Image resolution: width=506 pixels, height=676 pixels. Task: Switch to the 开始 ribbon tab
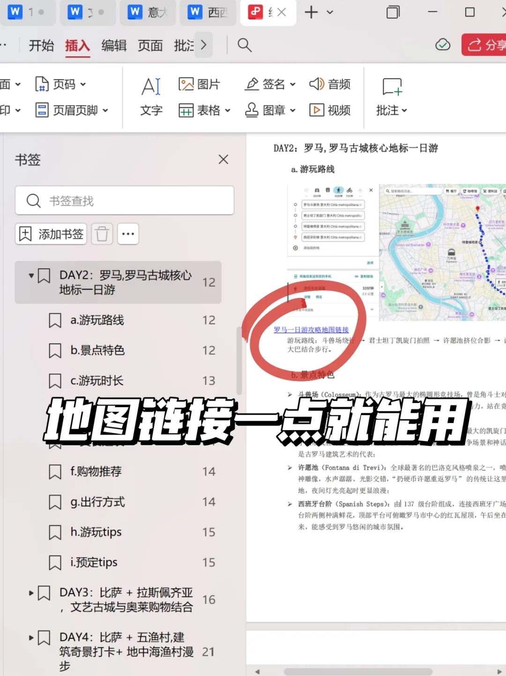[x=41, y=45]
